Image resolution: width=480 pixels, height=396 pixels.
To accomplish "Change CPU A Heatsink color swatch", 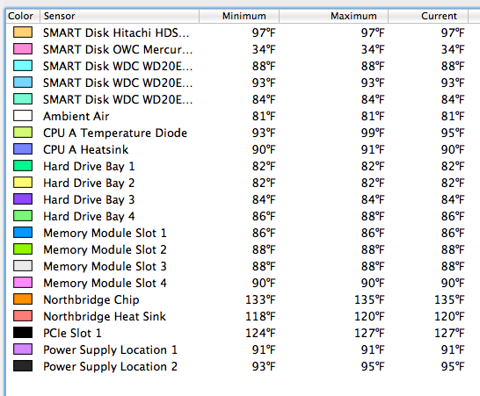I will tap(23, 149).
